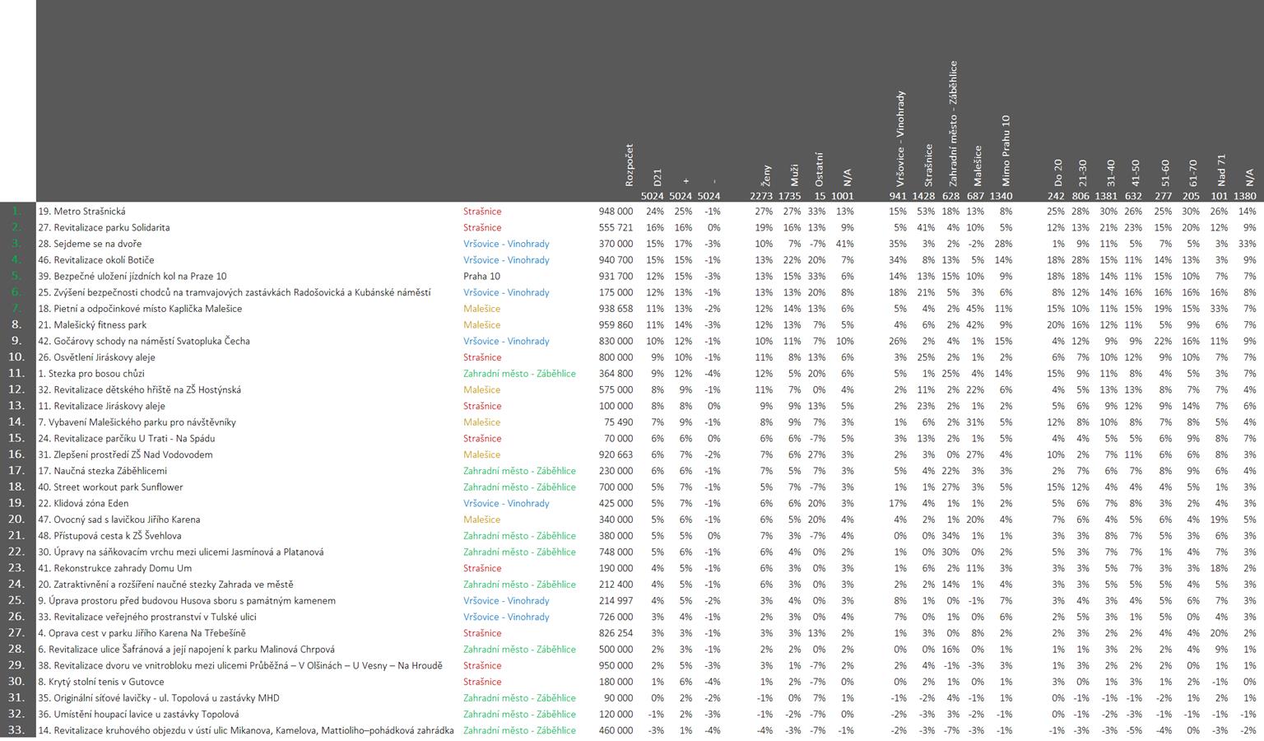Select budget cell '75 490'

point(618,422)
